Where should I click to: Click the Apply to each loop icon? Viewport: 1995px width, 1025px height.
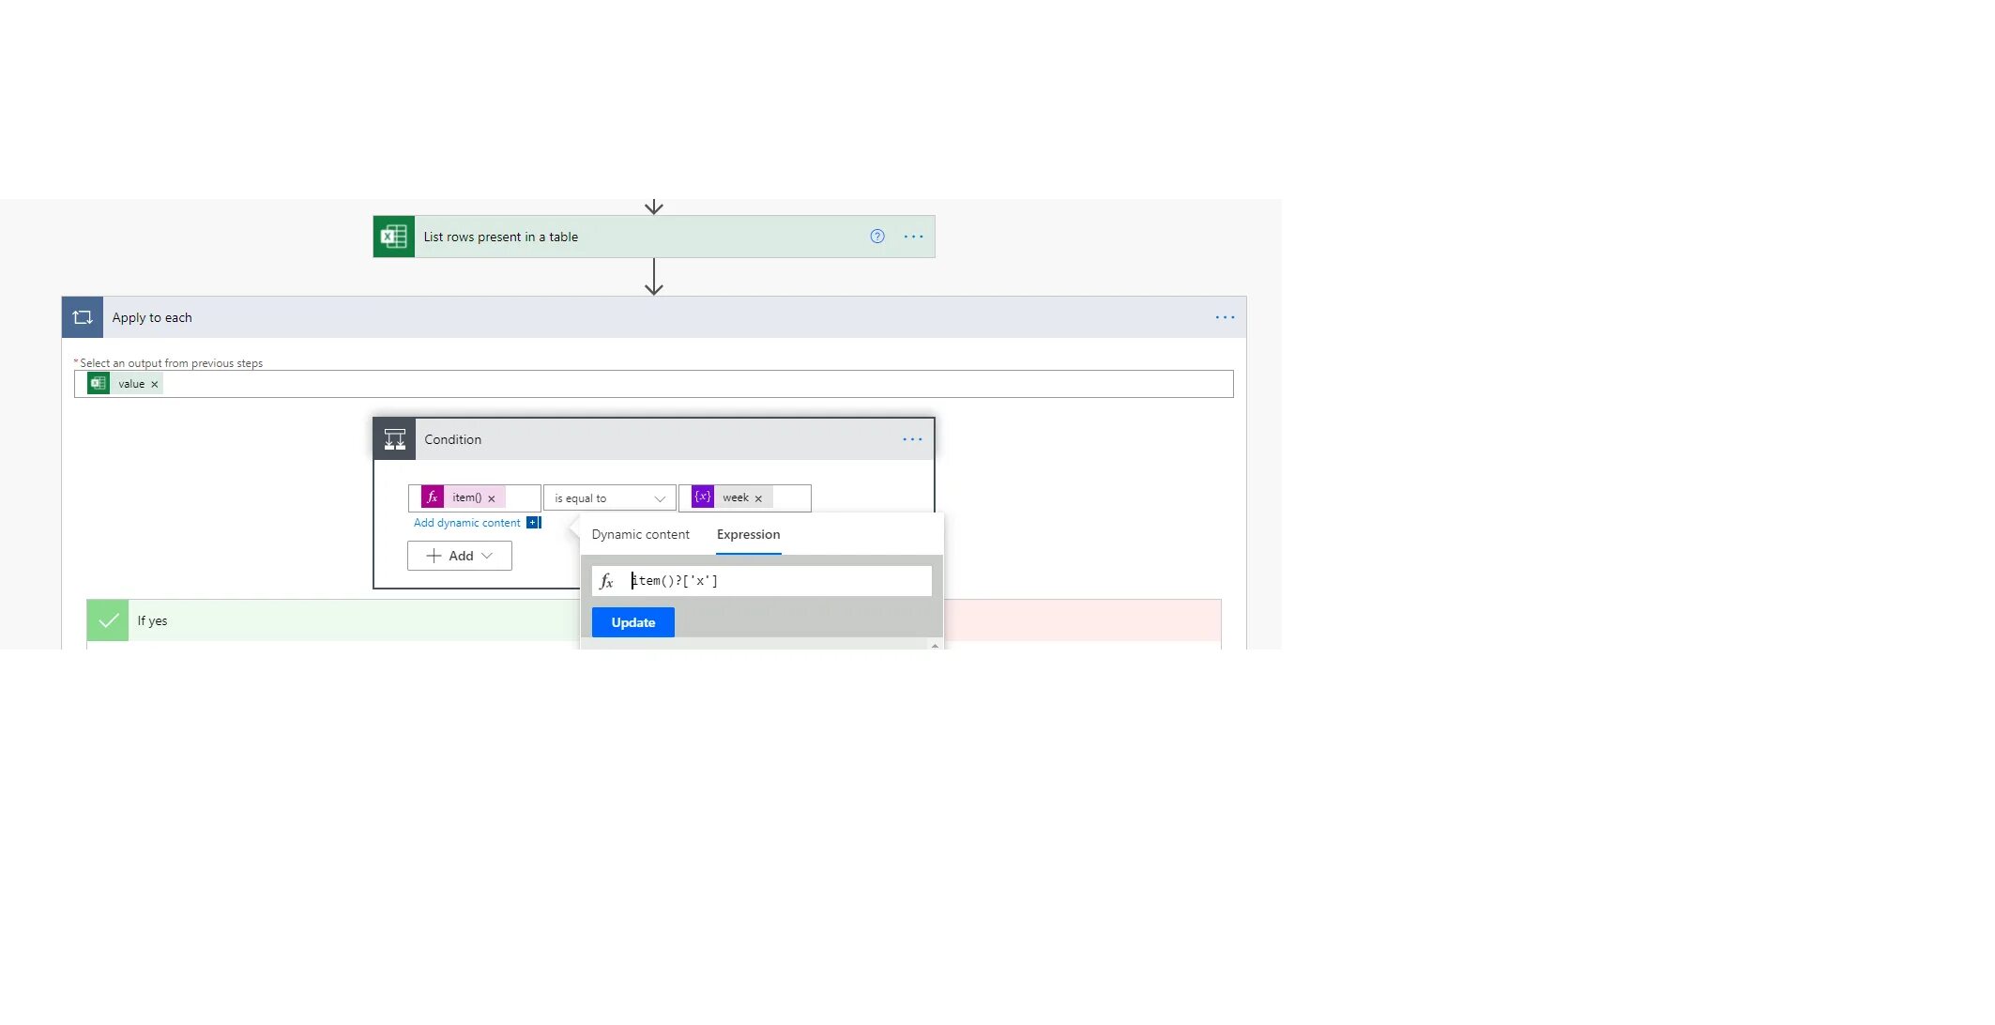[x=83, y=317]
